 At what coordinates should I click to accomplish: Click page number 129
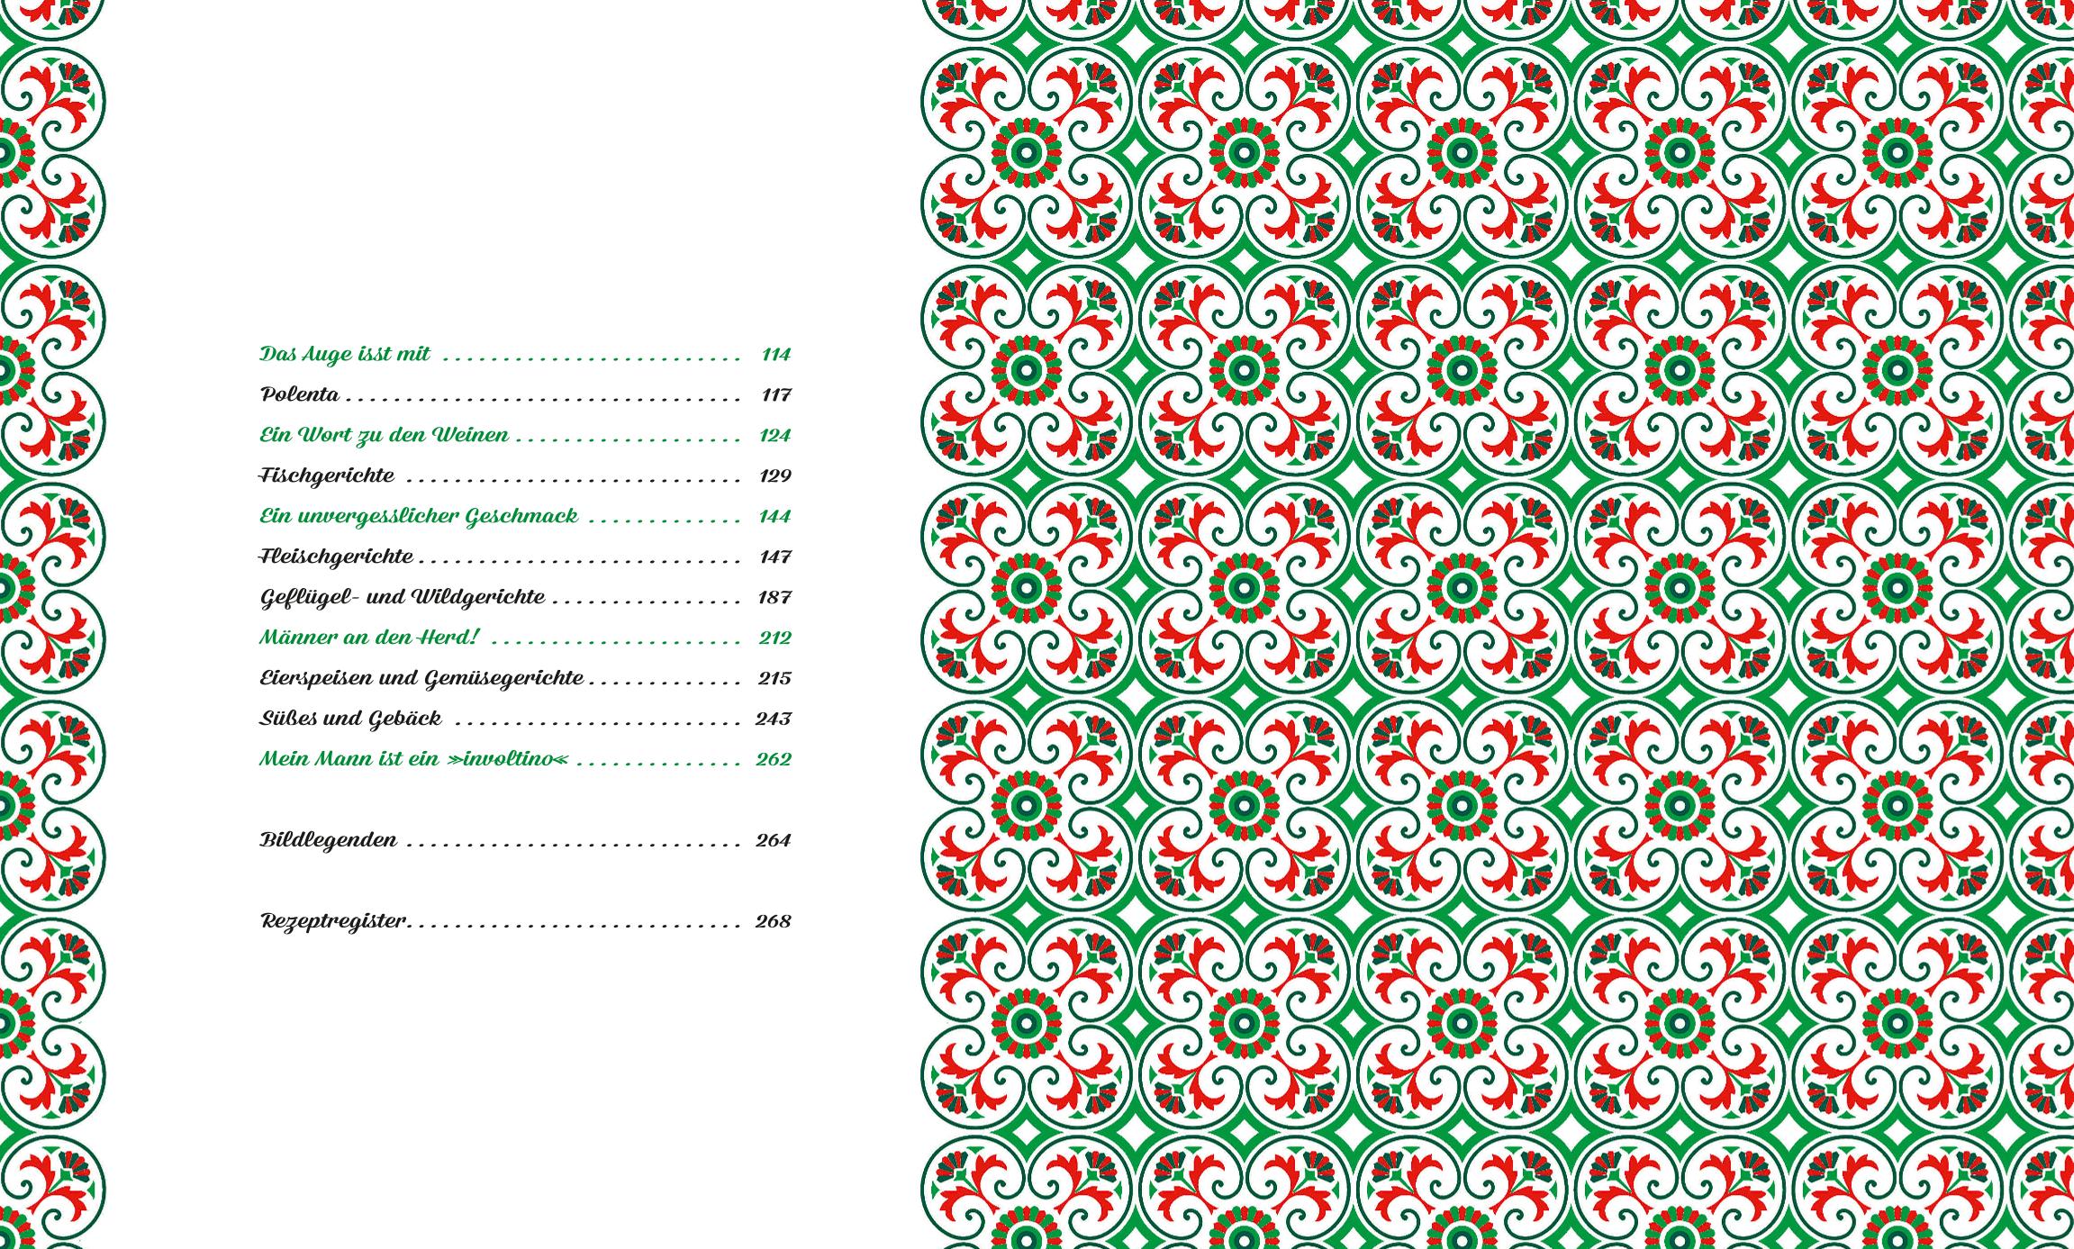pyautogui.click(x=774, y=475)
